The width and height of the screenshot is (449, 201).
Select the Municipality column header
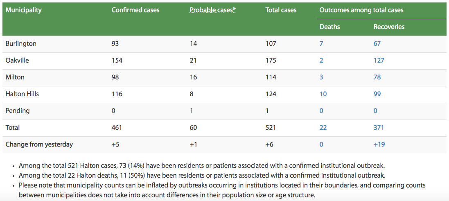(x=24, y=10)
